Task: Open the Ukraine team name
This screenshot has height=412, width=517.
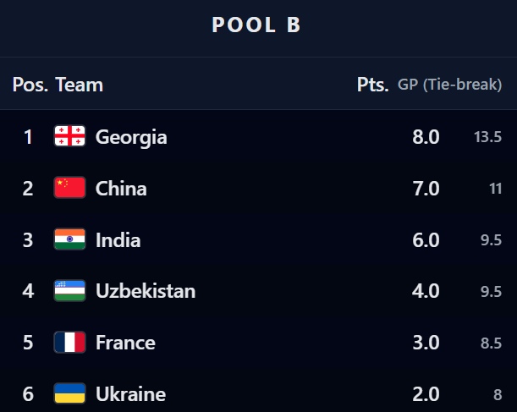Action: (130, 393)
